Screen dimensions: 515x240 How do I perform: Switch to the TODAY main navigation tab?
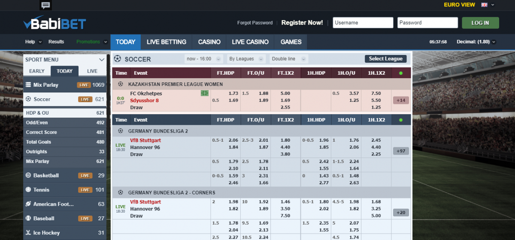126,42
